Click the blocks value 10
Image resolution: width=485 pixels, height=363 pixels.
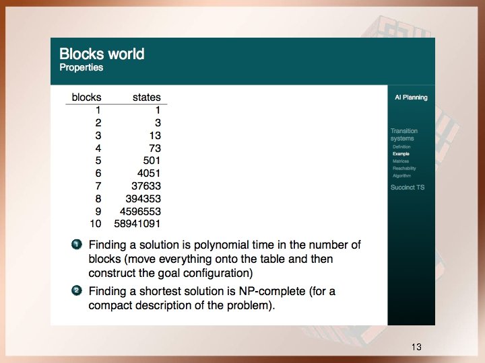(96, 223)
